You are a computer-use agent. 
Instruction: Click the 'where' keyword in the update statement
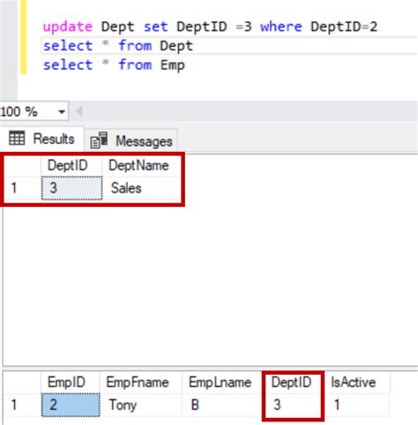pos(280,27)
